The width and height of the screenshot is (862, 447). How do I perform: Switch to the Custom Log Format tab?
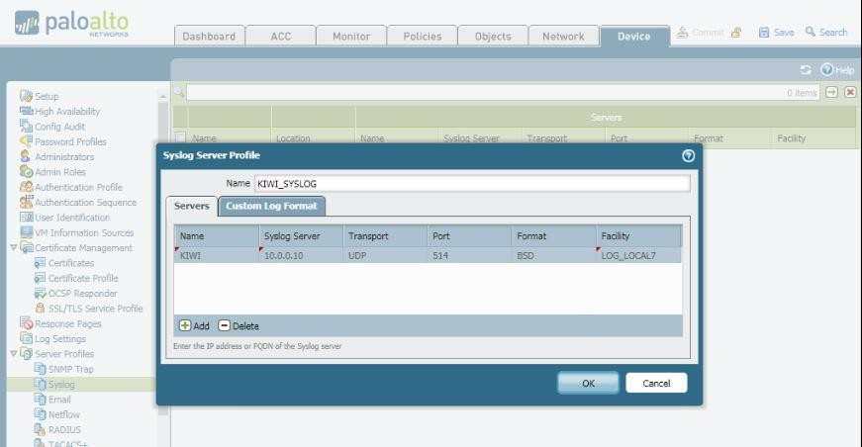[272, 206]
